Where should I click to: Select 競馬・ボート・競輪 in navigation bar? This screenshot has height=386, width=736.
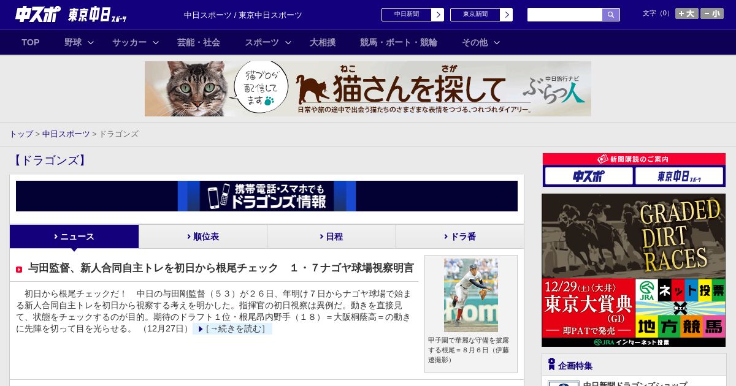[x=399, y=42]
